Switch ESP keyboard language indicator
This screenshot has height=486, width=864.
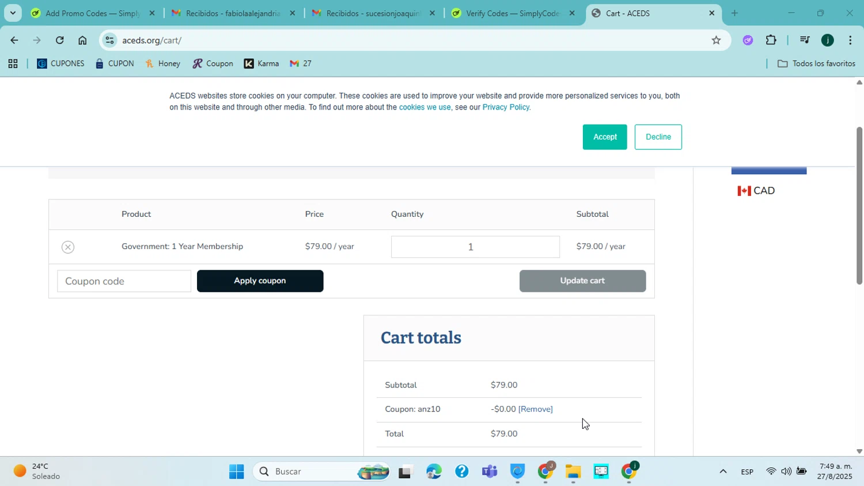pos(747,472)
